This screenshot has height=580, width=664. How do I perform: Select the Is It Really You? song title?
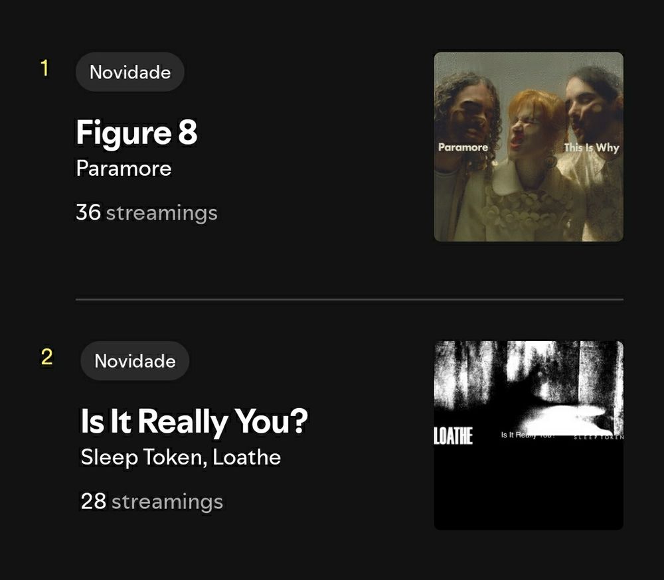coord(195,421)
